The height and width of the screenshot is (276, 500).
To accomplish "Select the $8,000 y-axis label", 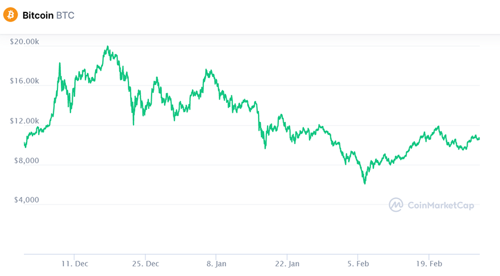I will pyautogui.click(x=26, y=160).
